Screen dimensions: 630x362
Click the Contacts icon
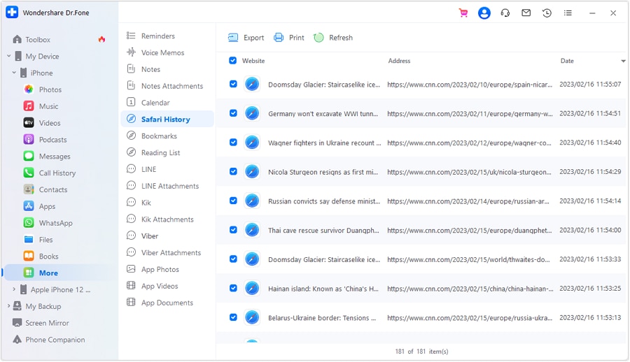tap(29, 189)
